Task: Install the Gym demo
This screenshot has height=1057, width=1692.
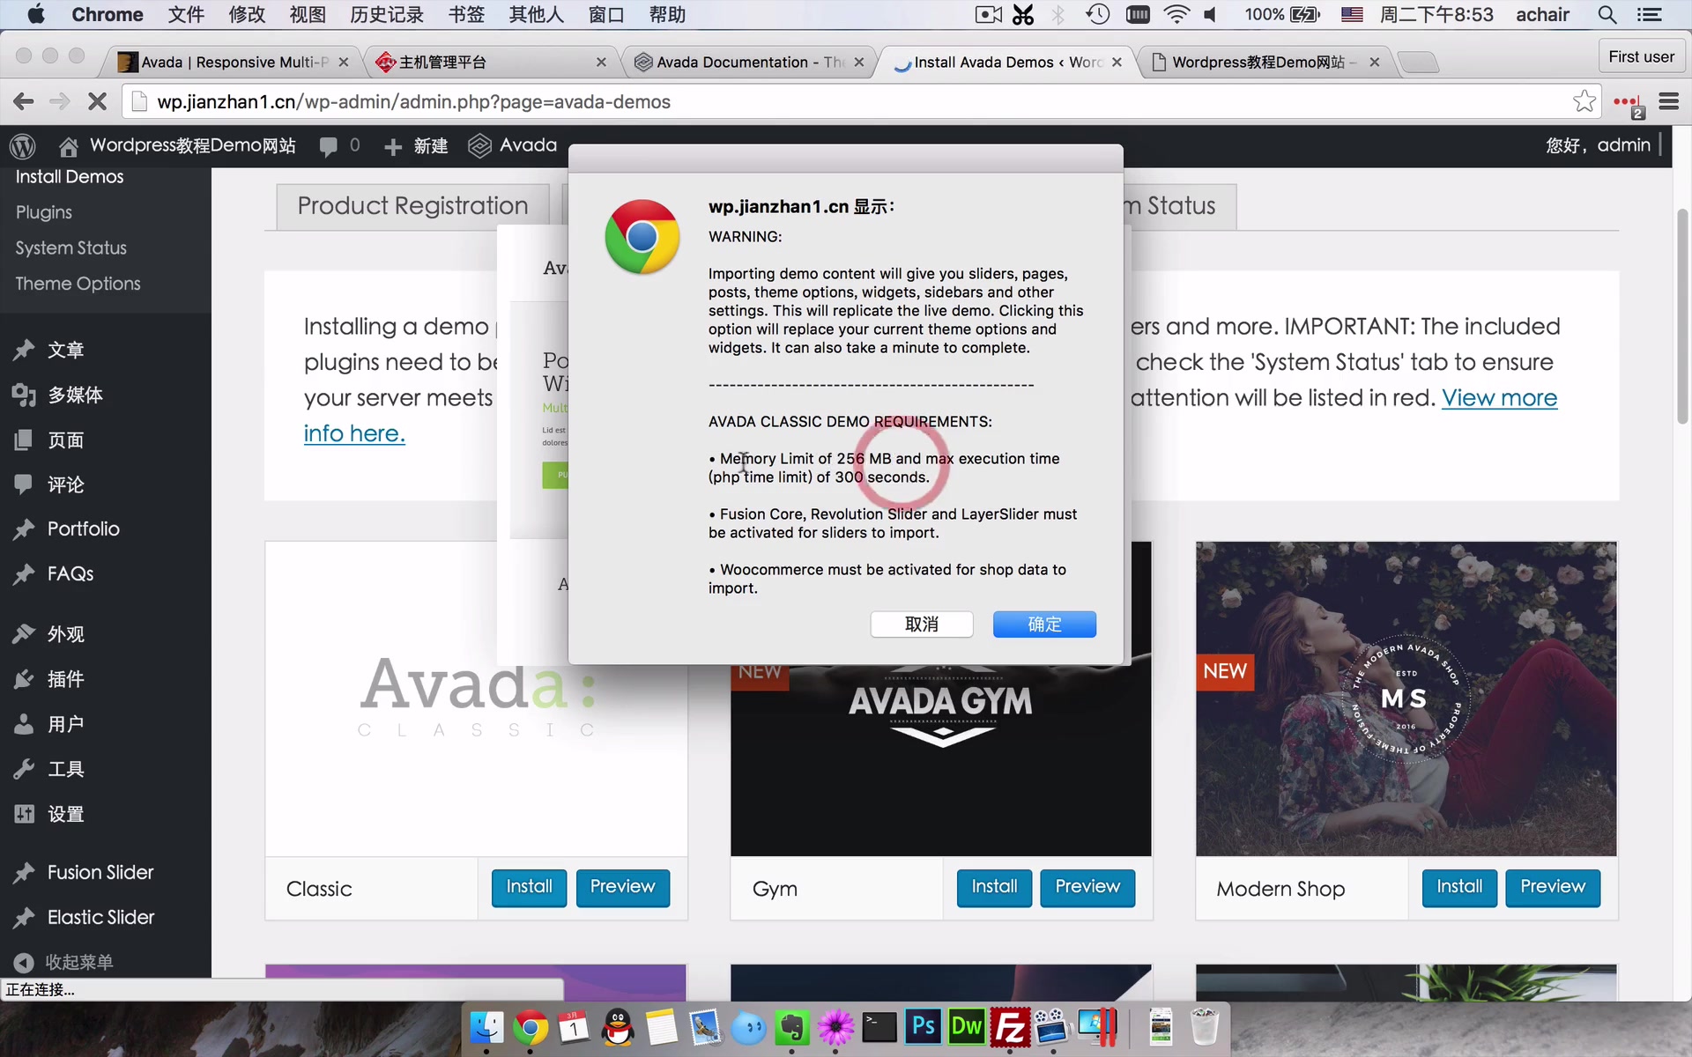Action: (x=994, y=887)
